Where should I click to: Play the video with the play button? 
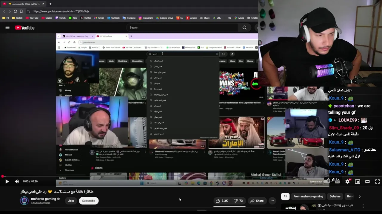7,181
